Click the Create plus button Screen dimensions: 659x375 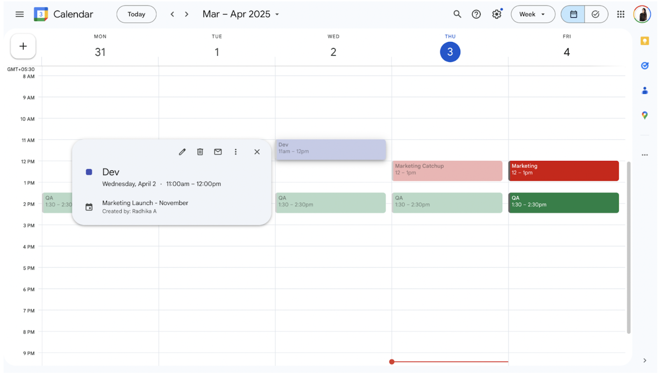pos(23,46)
